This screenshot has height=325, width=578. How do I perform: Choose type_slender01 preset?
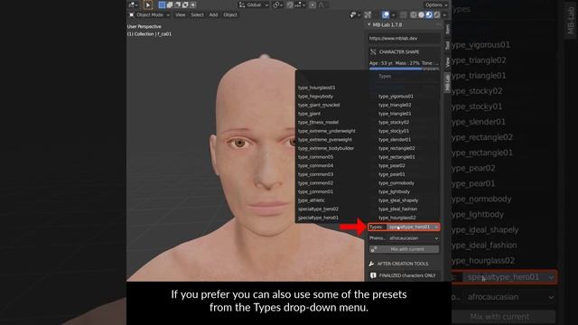tap(395, 140)
